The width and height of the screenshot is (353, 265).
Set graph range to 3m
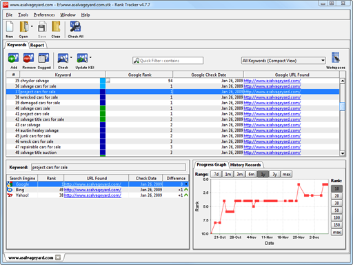coord(240,175)
